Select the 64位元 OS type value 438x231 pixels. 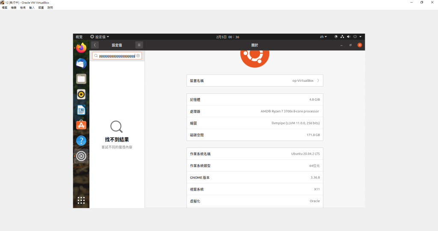pos(314,166)
